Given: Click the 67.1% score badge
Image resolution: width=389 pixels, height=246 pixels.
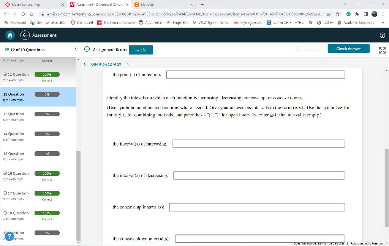Looking at the screenshot, I should 141,50.
